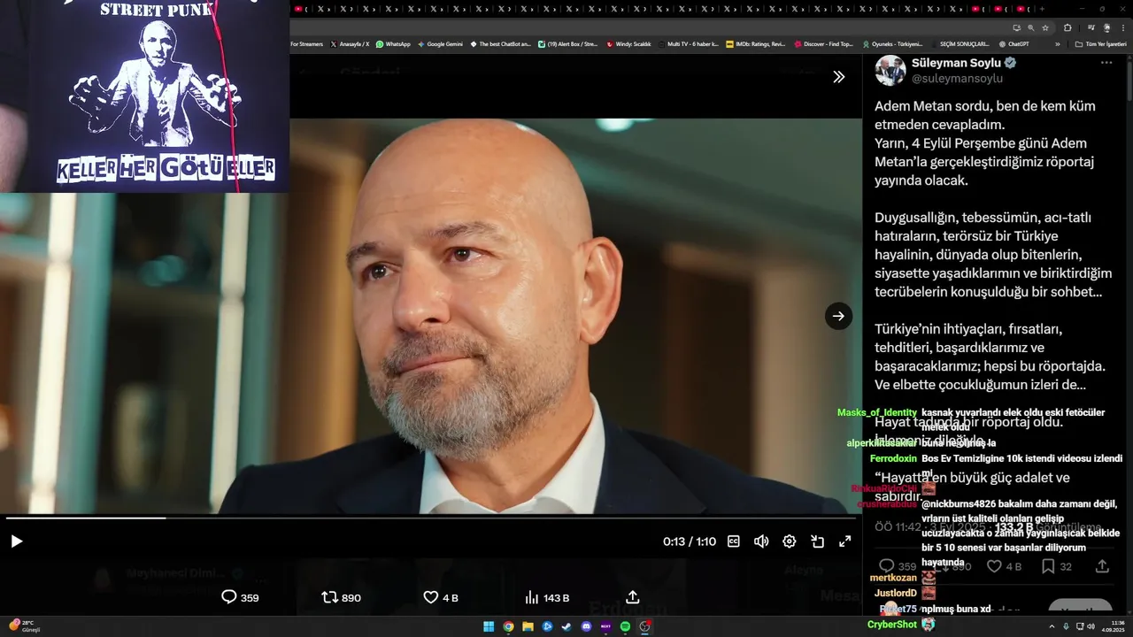Open Steam from the taskbar
Screen dimensions: 1133x637
pyautogui.click(x=566, y=626)
